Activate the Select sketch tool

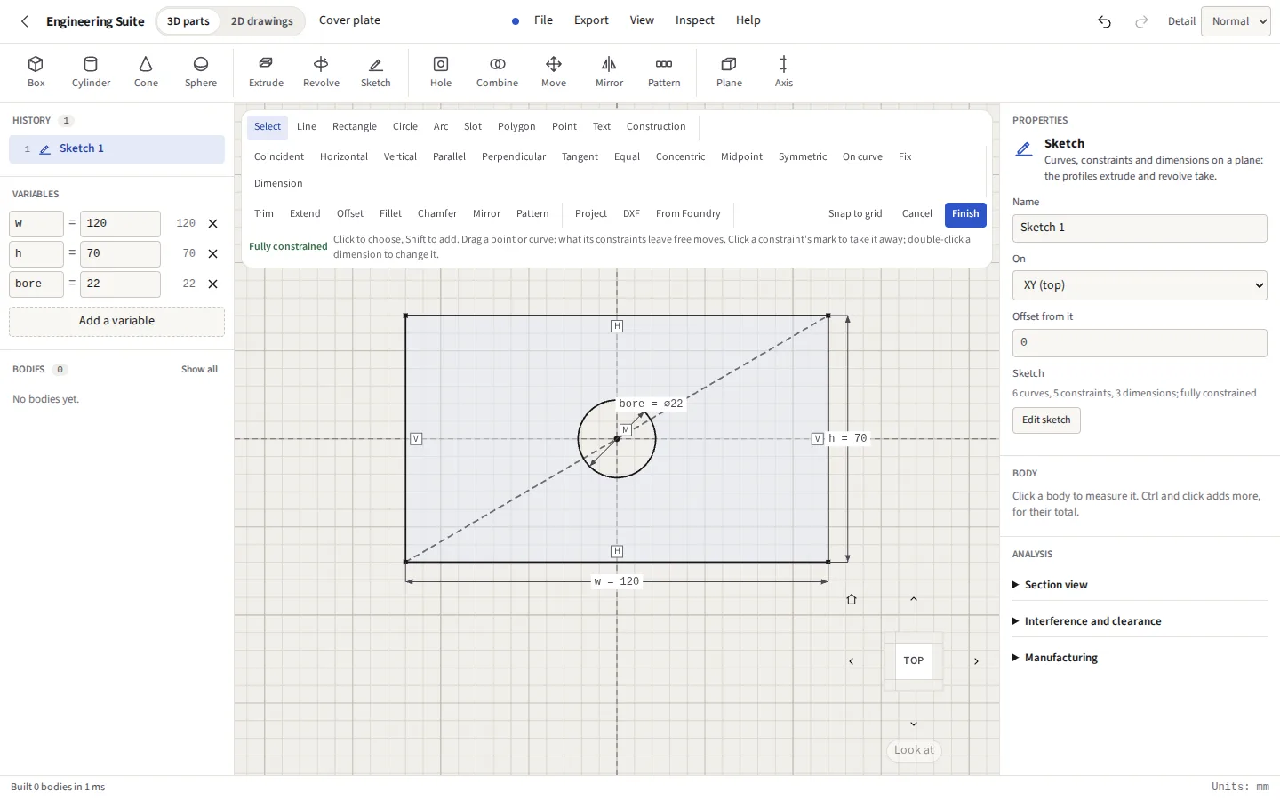[268, 127]
